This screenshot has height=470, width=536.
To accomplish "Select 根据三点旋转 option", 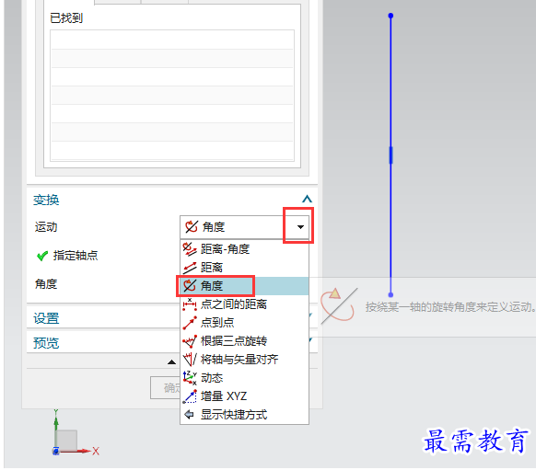I will tap(244, 341).
